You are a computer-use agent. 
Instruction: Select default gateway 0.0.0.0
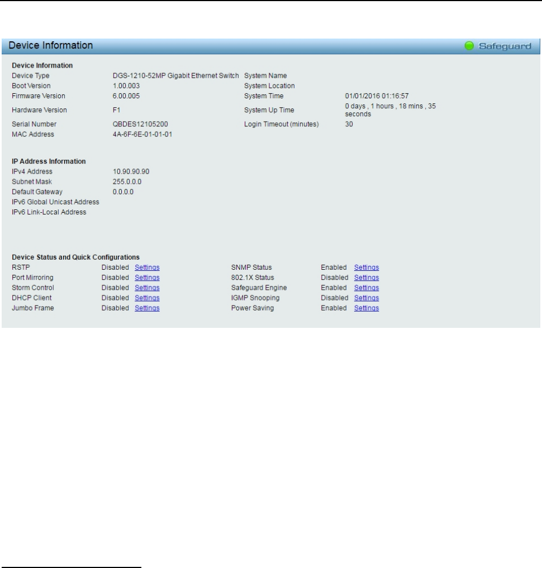123,192
